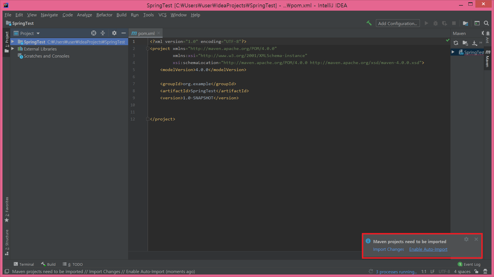
Task: Hide the Project panel with minus icon
Action: [x=123, y=33]
